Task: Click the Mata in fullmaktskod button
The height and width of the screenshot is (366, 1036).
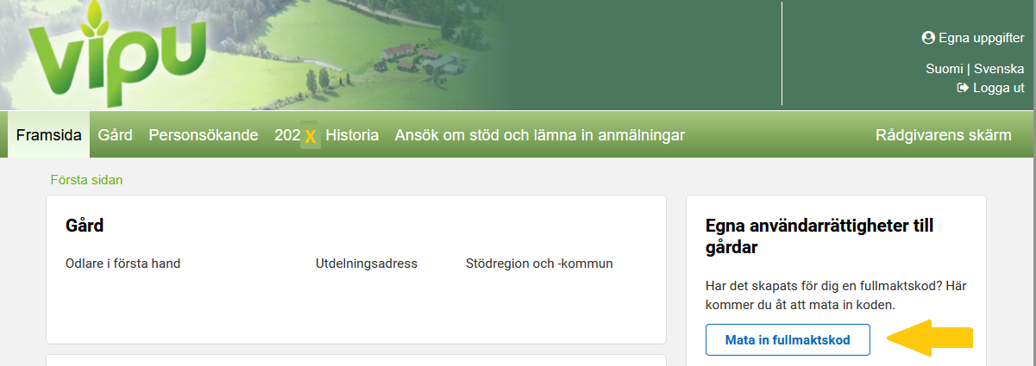Action: pos(788,340)
